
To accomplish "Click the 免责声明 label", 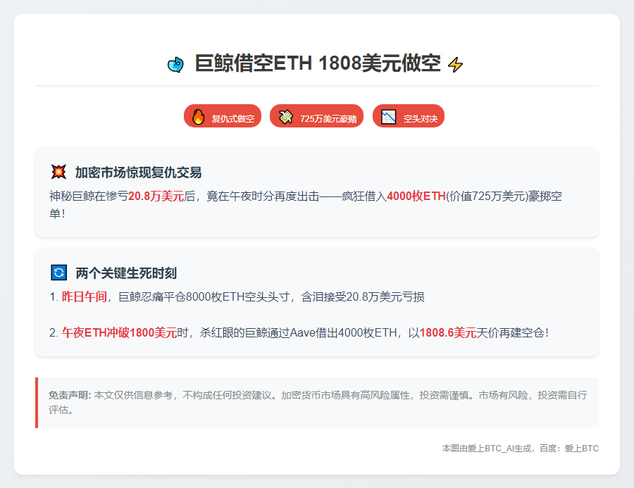I will [x=70, y=395].
